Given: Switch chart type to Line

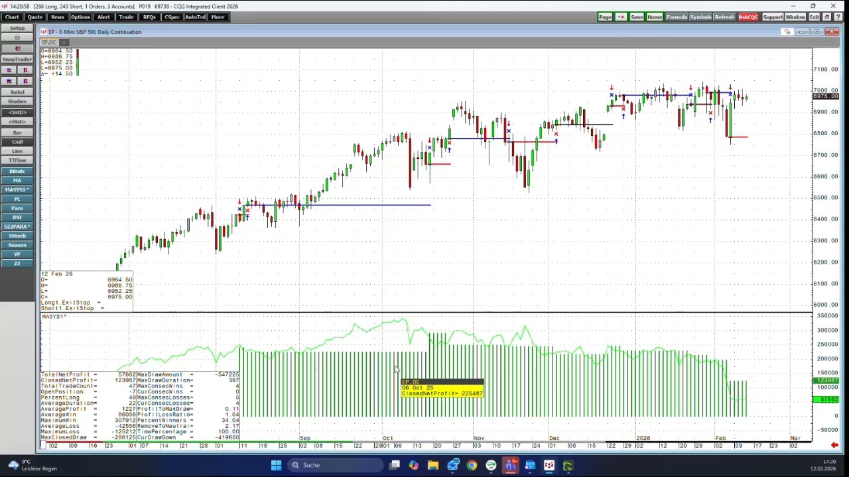Looking at the screenshot, I should click(x=17, y=151).
